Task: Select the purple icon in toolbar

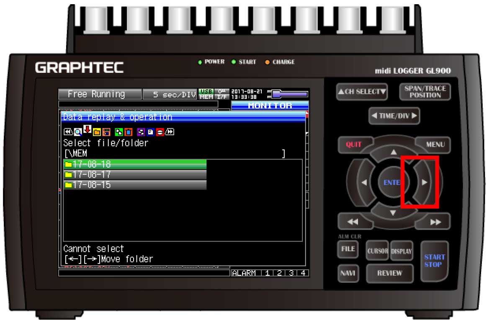Action: click(x=141, y=132)
